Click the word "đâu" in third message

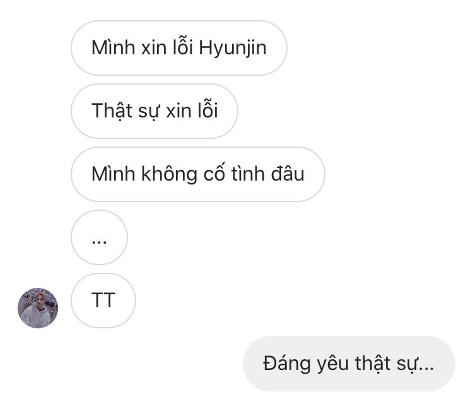pos(288,174)
